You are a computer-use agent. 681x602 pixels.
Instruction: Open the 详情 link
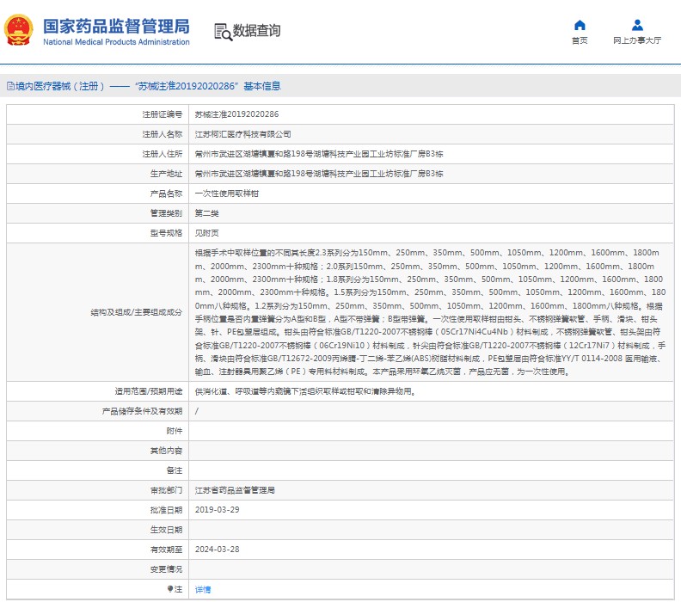203,589
